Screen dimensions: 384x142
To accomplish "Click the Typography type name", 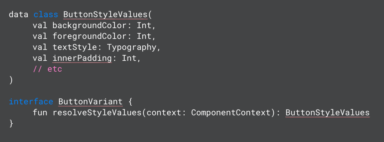I will click(x=131, y=48).
